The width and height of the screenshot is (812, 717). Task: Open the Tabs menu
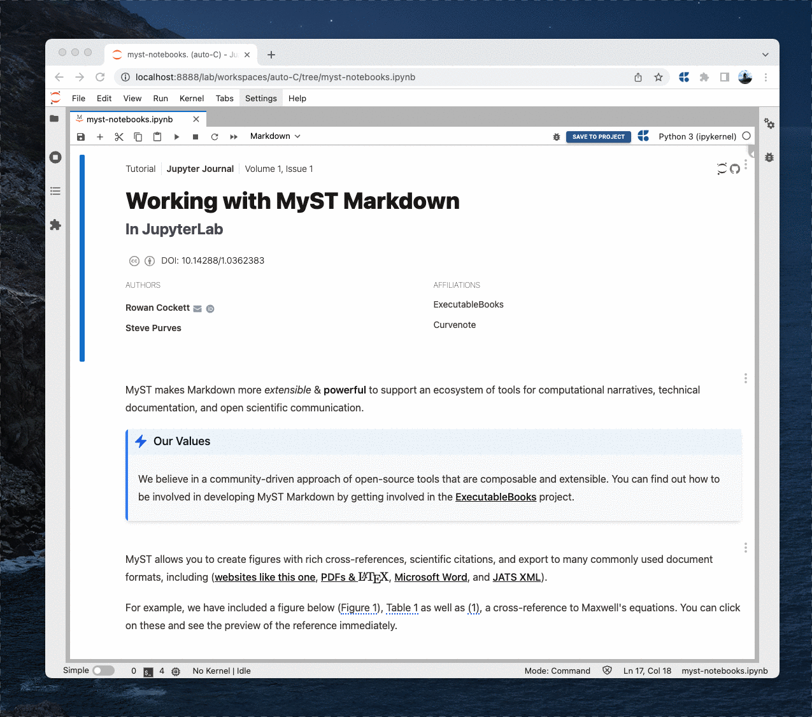pyautogui.click(x=225, y=98)
